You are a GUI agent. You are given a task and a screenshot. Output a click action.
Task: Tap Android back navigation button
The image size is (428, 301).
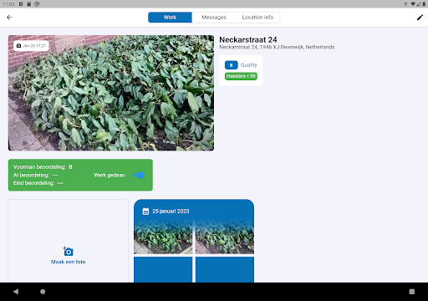(16, 292)
